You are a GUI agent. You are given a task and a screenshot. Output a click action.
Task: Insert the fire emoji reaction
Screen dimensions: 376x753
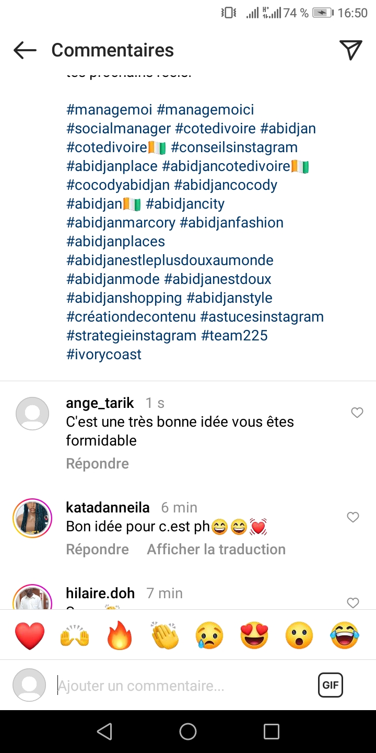tap(120, 636)
